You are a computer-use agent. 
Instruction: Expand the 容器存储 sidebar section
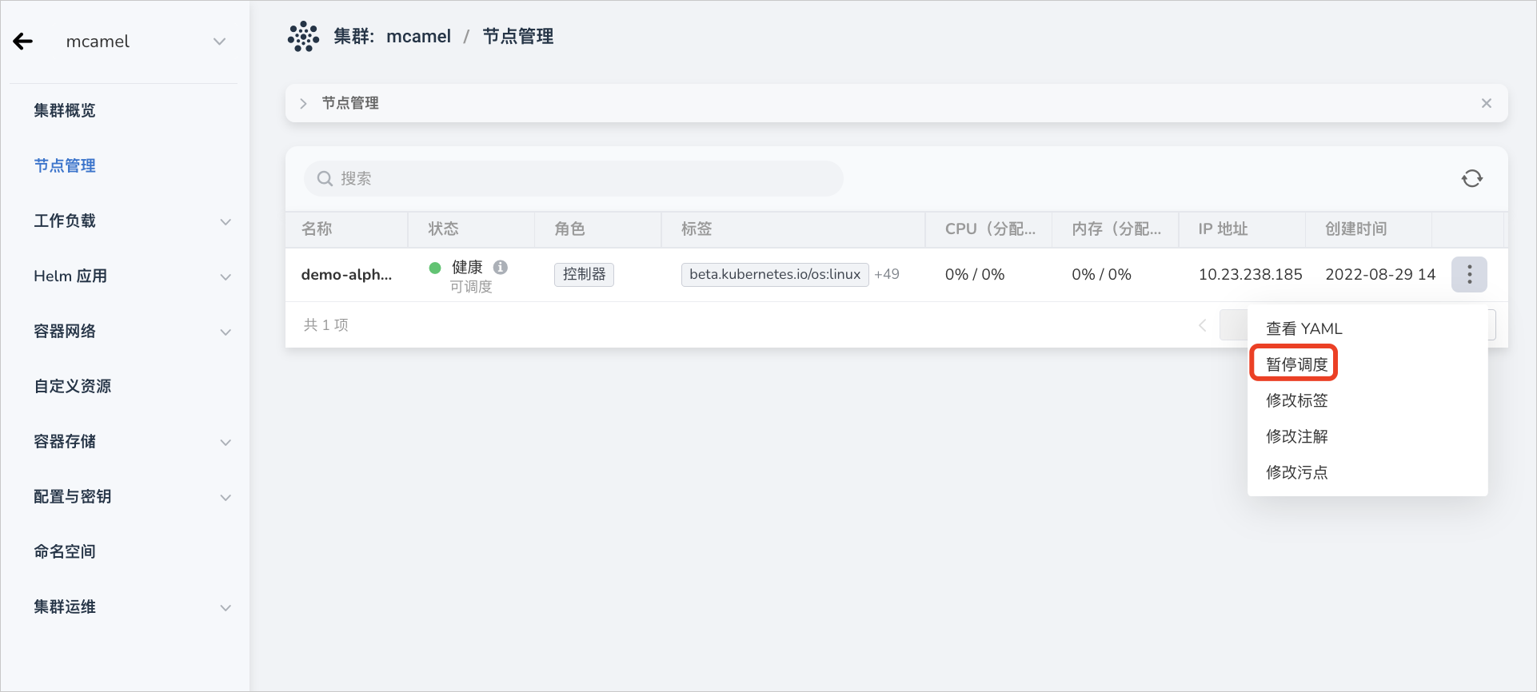(226, 442)
